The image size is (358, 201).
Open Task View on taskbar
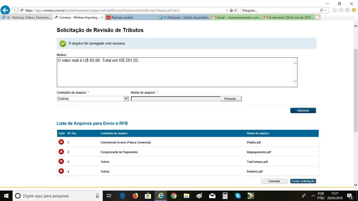(x=109, y=196)
